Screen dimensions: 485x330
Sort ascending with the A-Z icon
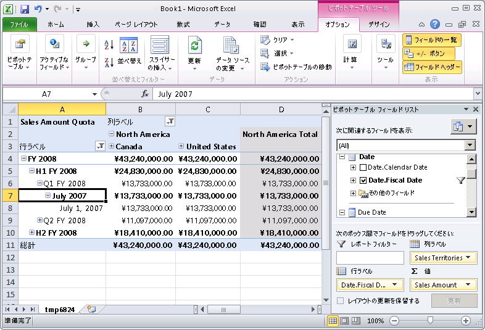[109, 44]
